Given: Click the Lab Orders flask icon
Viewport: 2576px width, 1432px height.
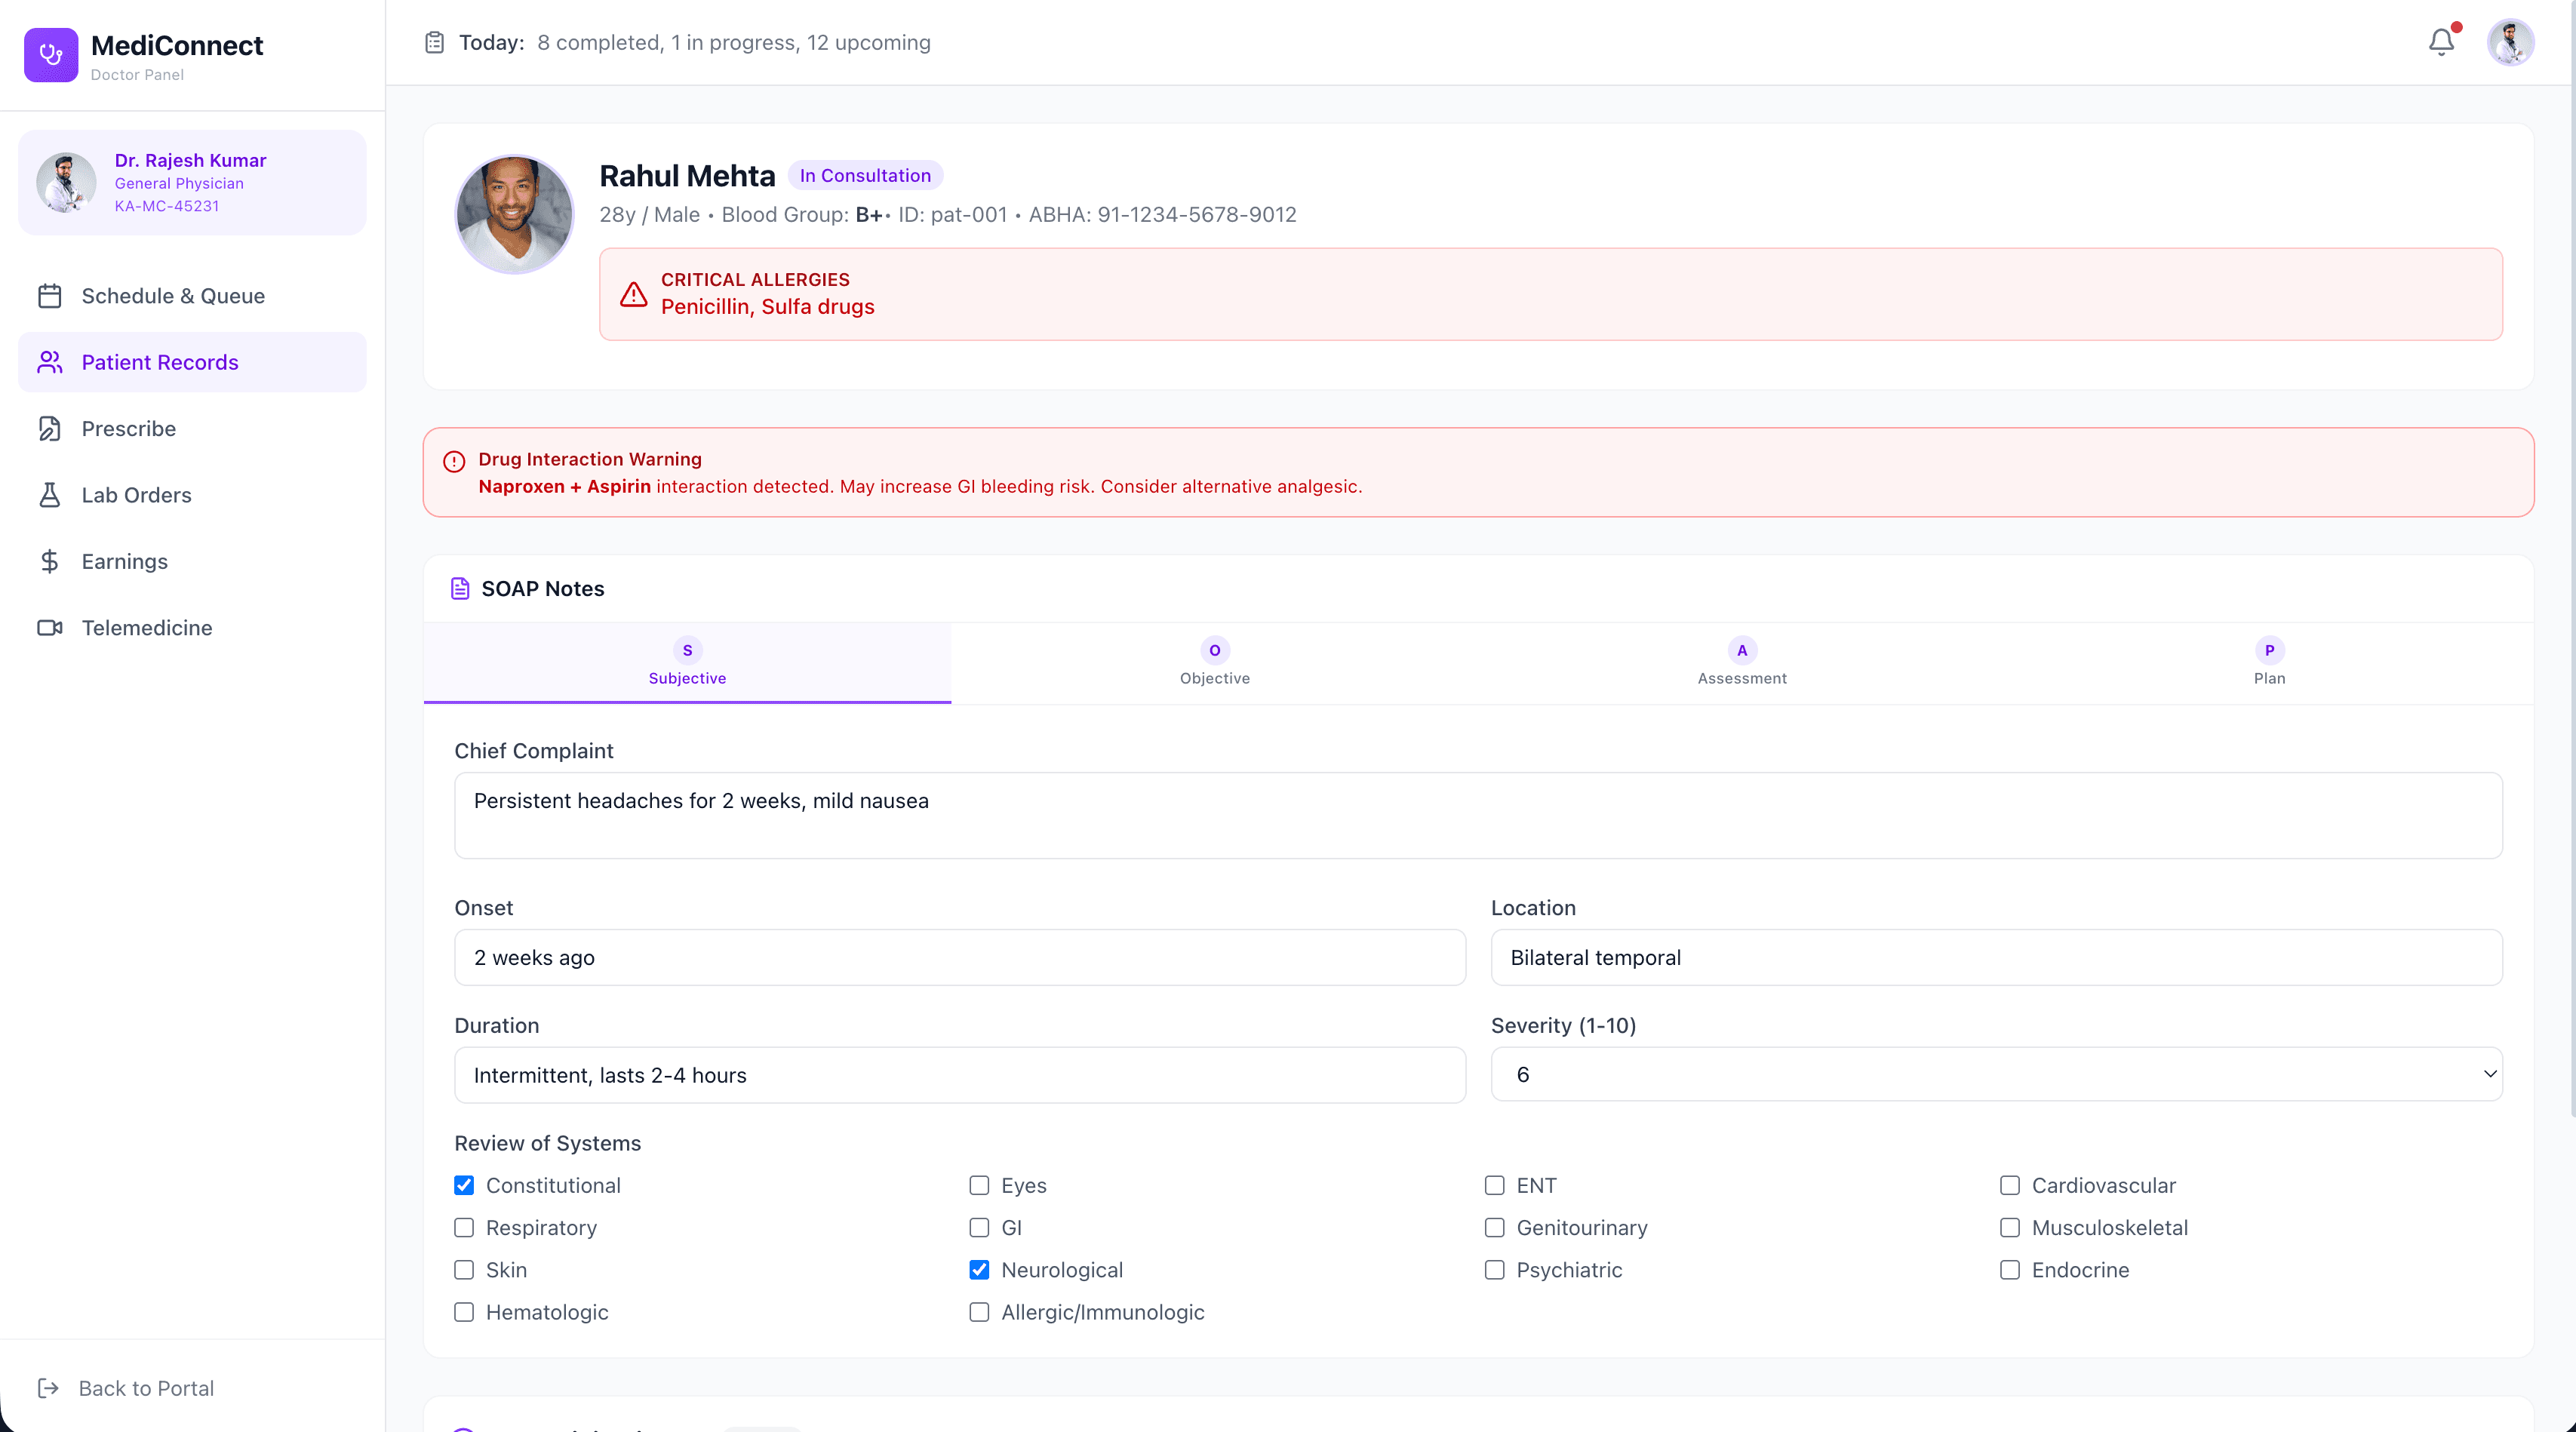Looking at the screenshot, I should point(50,494).
